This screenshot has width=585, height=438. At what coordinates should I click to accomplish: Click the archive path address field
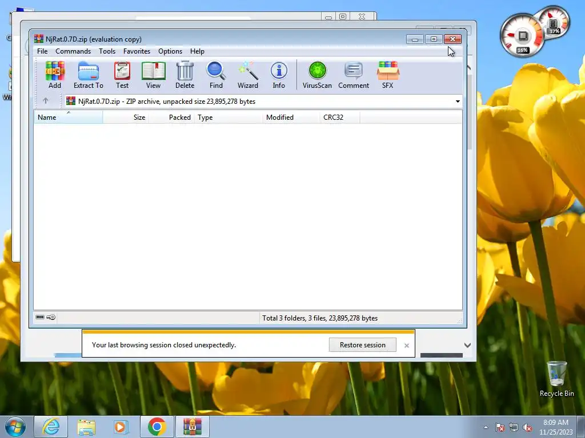tap(263, 102)
